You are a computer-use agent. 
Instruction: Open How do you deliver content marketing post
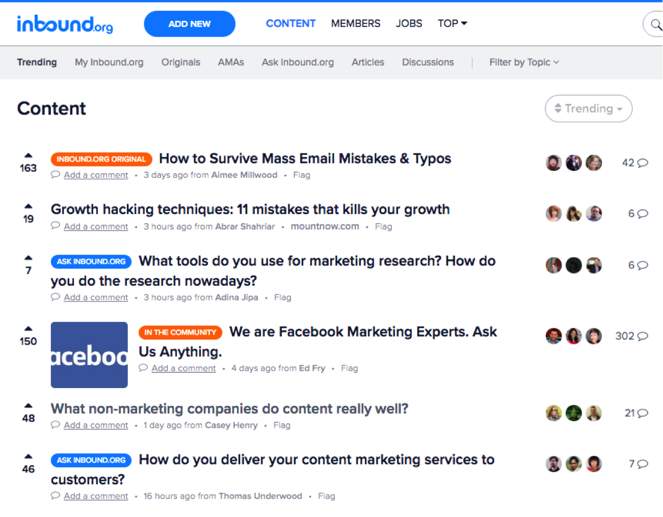pyautogui.click(x=273, y=470)
